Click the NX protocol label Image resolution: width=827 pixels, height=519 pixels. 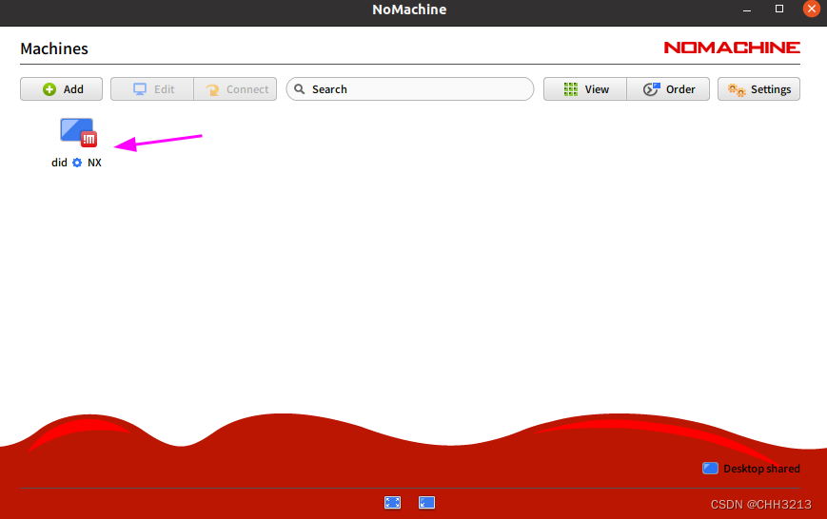point(94,163)
